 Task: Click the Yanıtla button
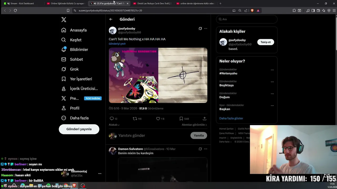click(199, 135)
